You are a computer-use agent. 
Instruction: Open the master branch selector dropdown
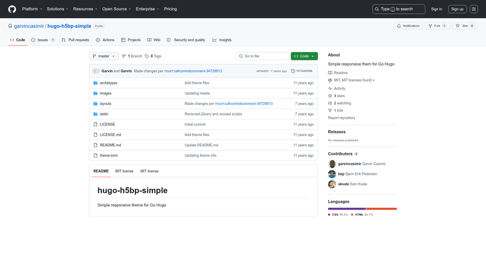click(104, 56)
